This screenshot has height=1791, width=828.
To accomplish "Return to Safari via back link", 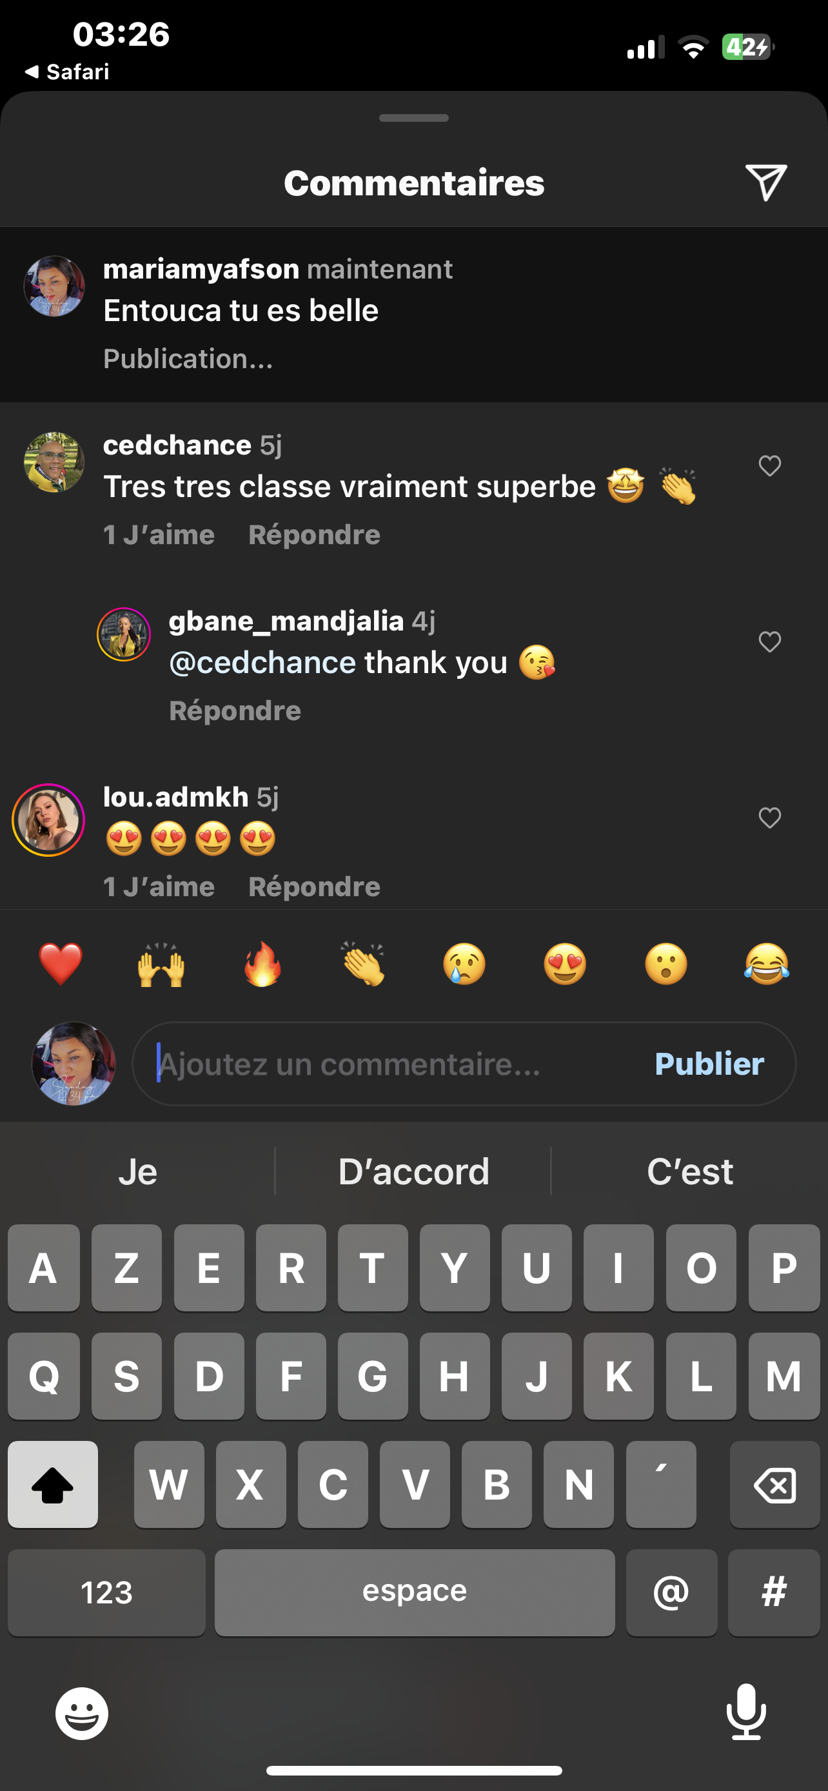I will (x=66, y=72).
